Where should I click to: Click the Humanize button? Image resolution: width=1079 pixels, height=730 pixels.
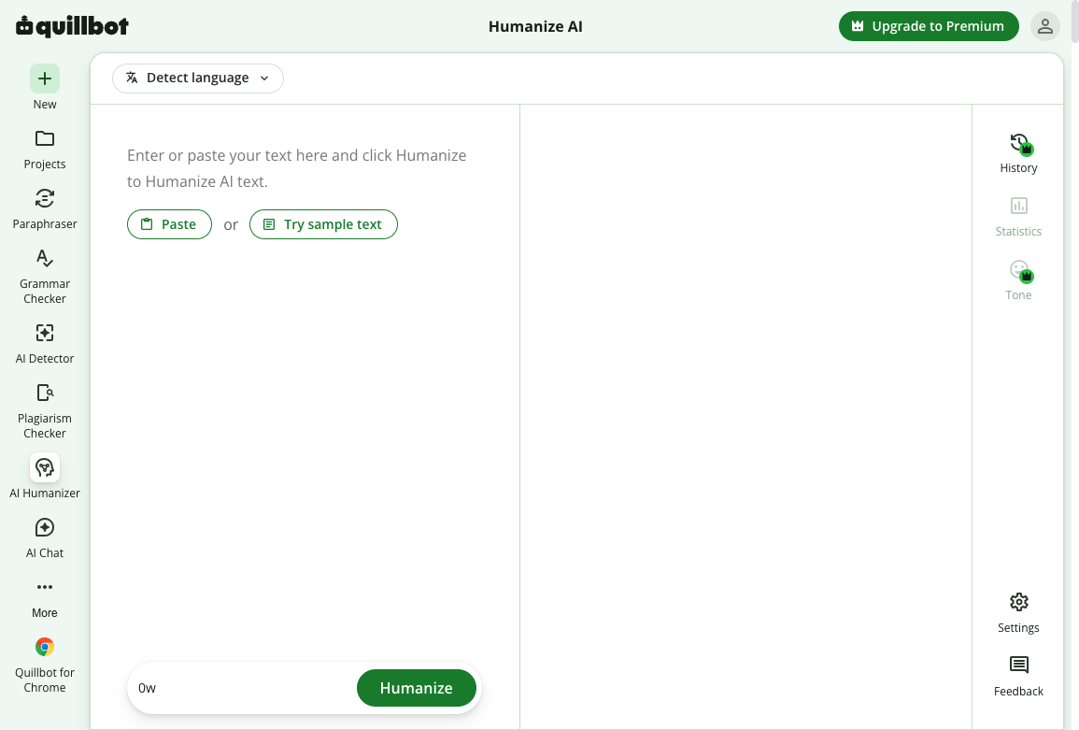tap(417, 688)
